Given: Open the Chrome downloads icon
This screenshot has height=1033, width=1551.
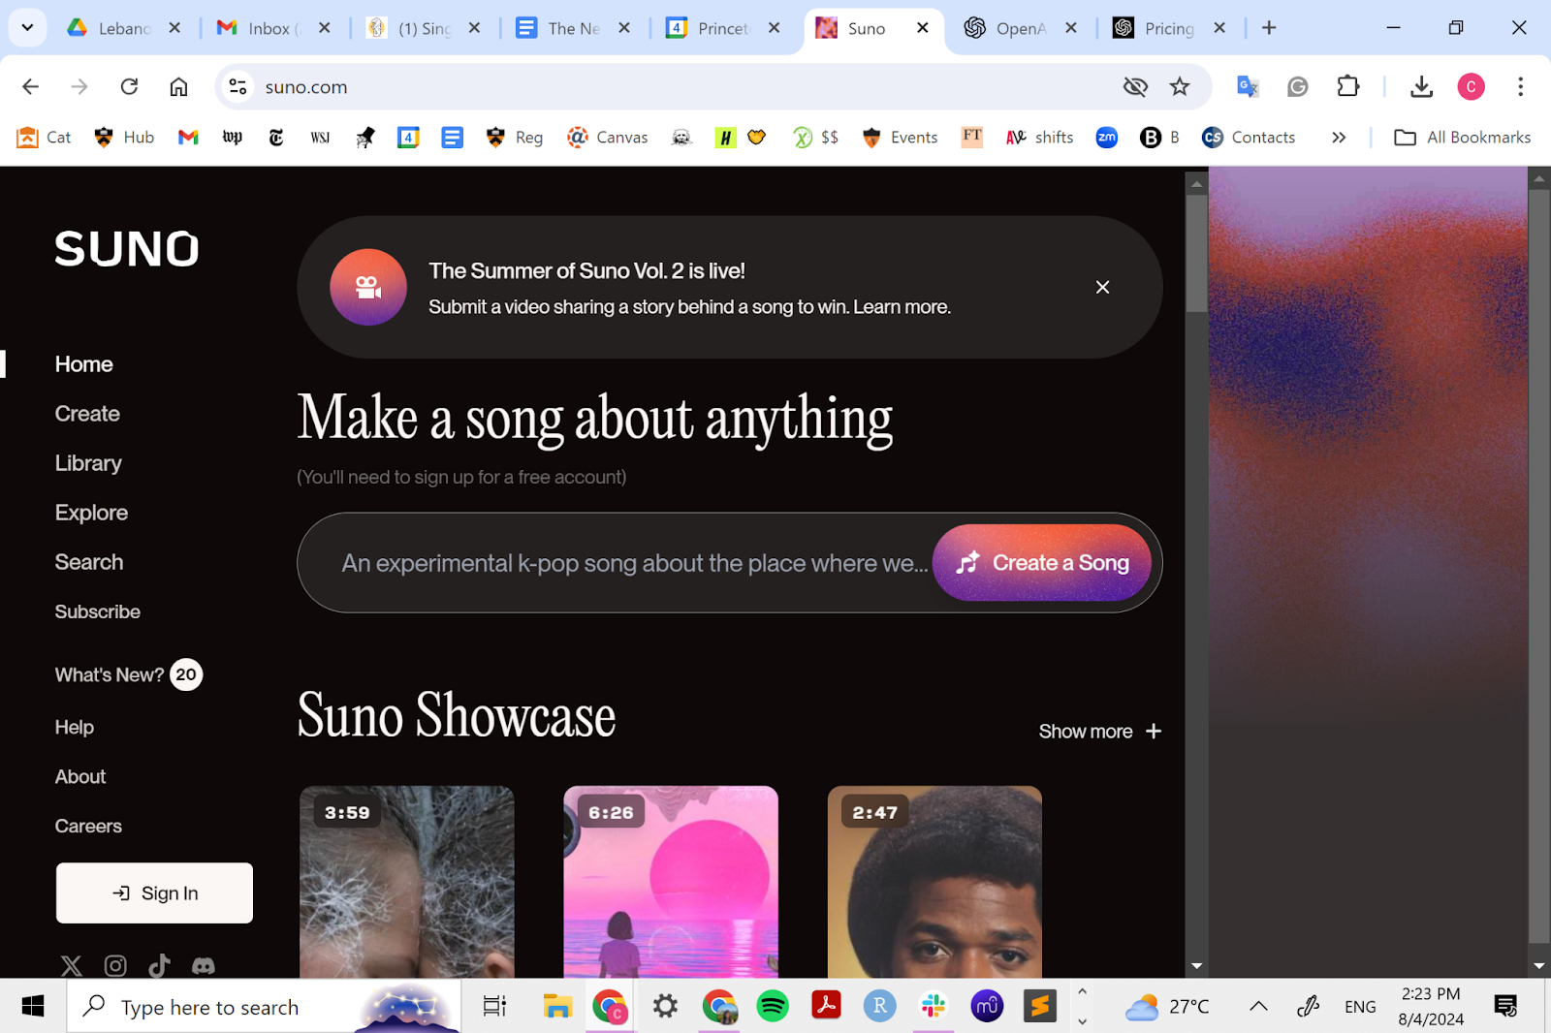Looking at the screenshot, I should [1421, 87].
